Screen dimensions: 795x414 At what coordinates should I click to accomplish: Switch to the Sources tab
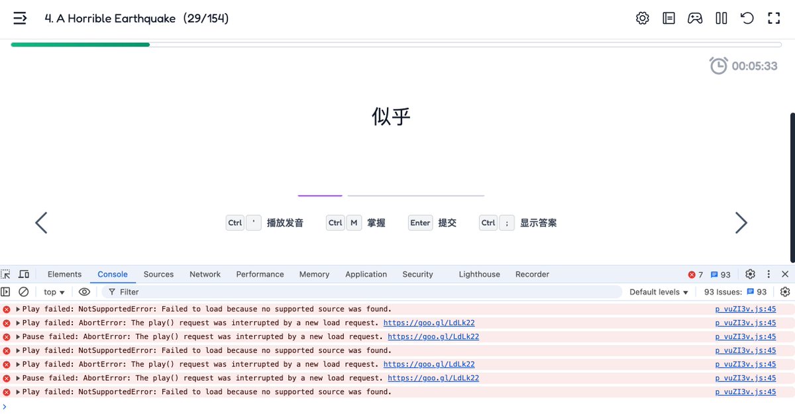point(158,274)
